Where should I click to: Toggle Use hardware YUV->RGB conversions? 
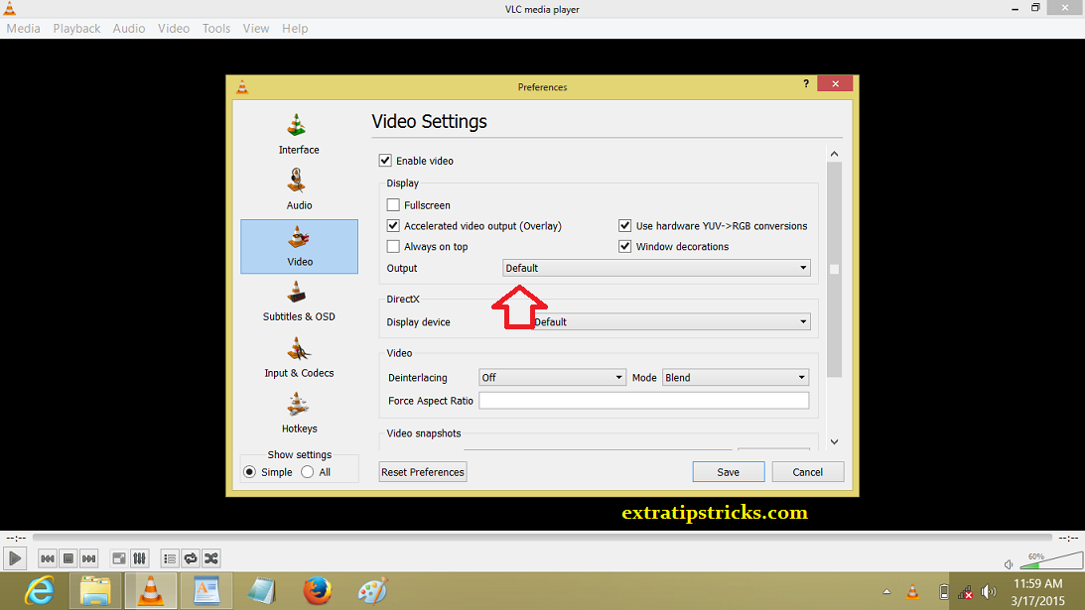click(624, 225)
